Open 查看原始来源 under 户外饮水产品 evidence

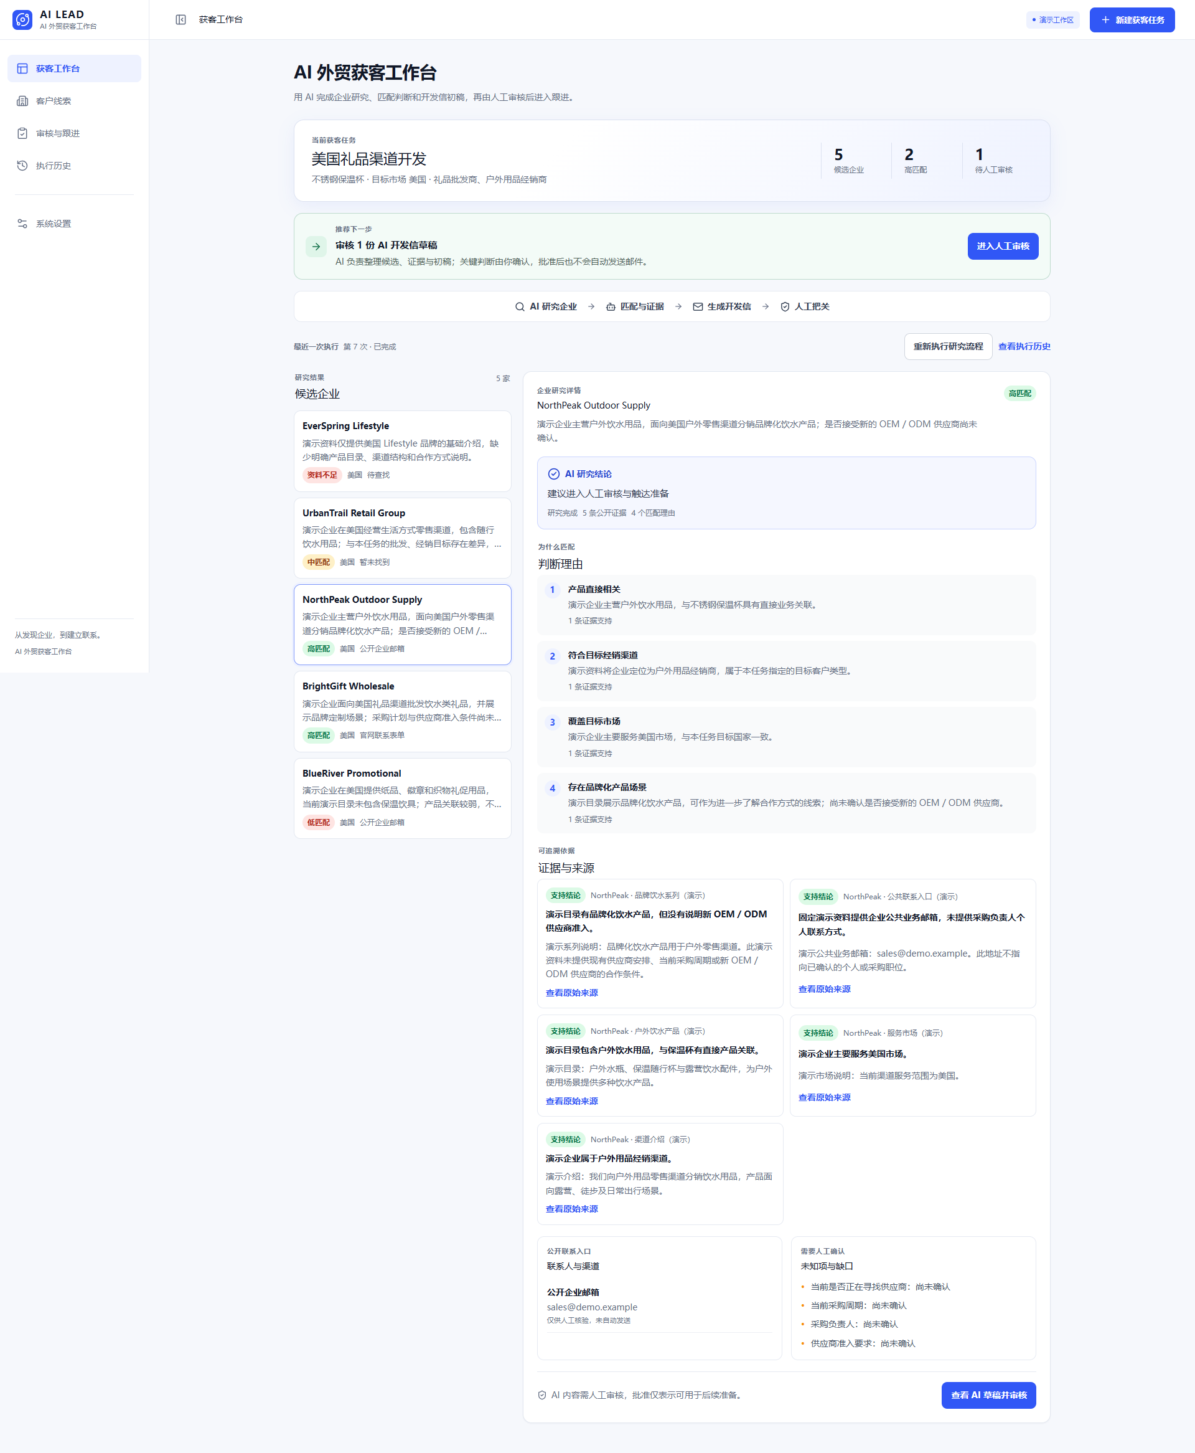(571, 1101)
